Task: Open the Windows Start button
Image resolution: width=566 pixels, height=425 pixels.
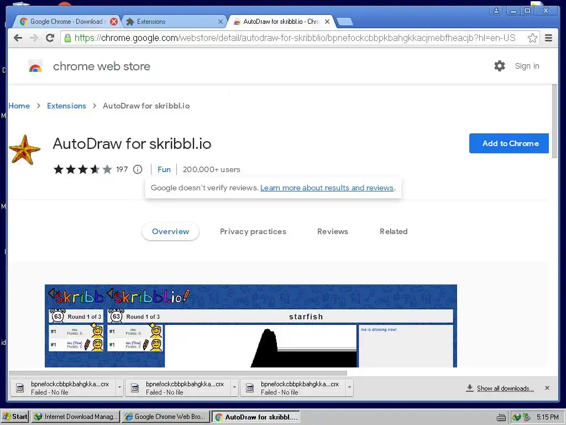Action: coord(15,417)
